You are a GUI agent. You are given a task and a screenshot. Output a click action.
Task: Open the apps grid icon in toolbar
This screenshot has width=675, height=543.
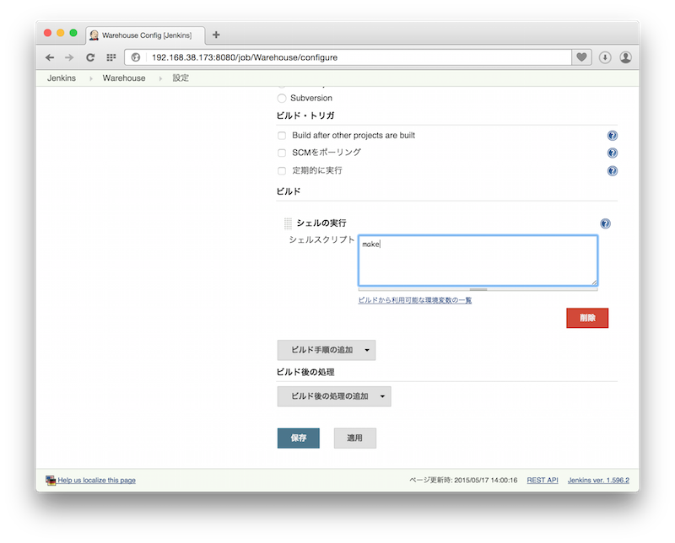tap(111, 57)
